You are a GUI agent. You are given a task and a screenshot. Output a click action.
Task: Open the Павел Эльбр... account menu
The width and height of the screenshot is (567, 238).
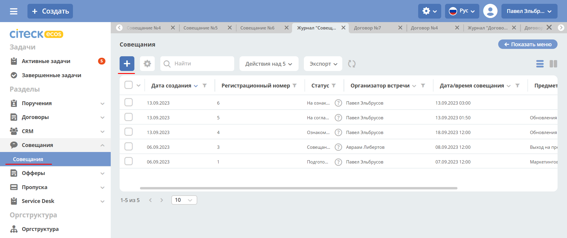pos(529,11)
